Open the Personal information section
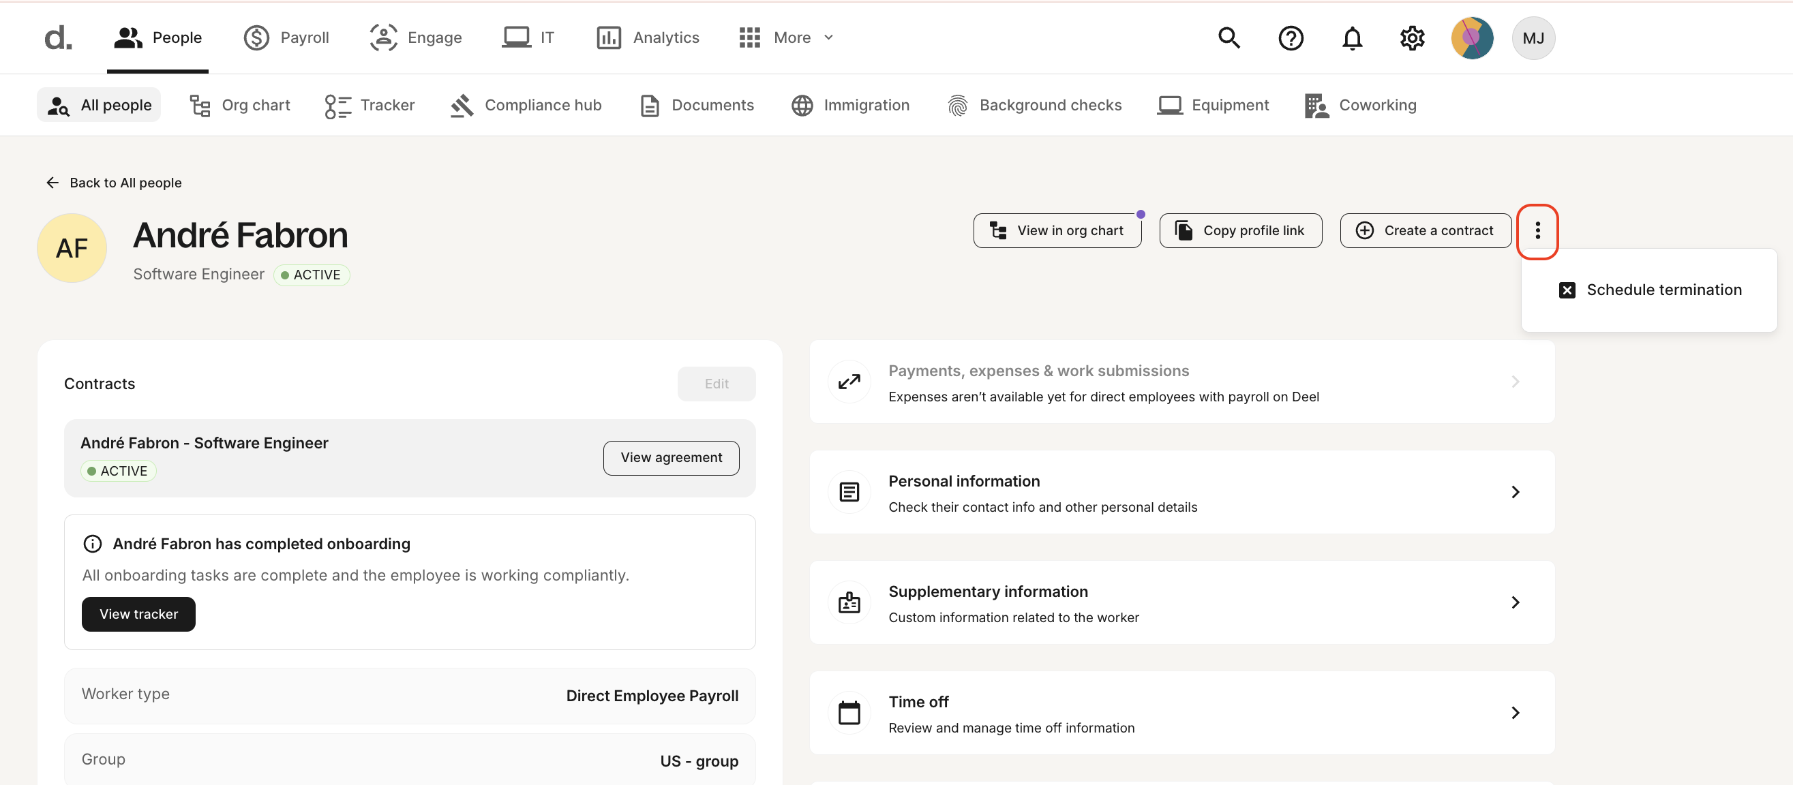Image resolution: width=1793 pixels, height=785 pixels. [1182, 492]
